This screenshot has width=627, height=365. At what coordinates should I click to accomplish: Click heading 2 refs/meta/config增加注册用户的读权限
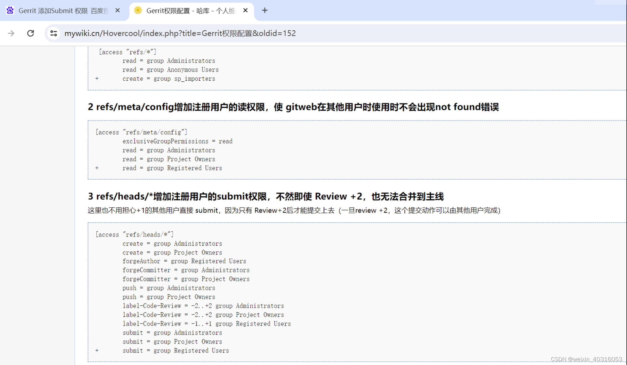[293, 107]
